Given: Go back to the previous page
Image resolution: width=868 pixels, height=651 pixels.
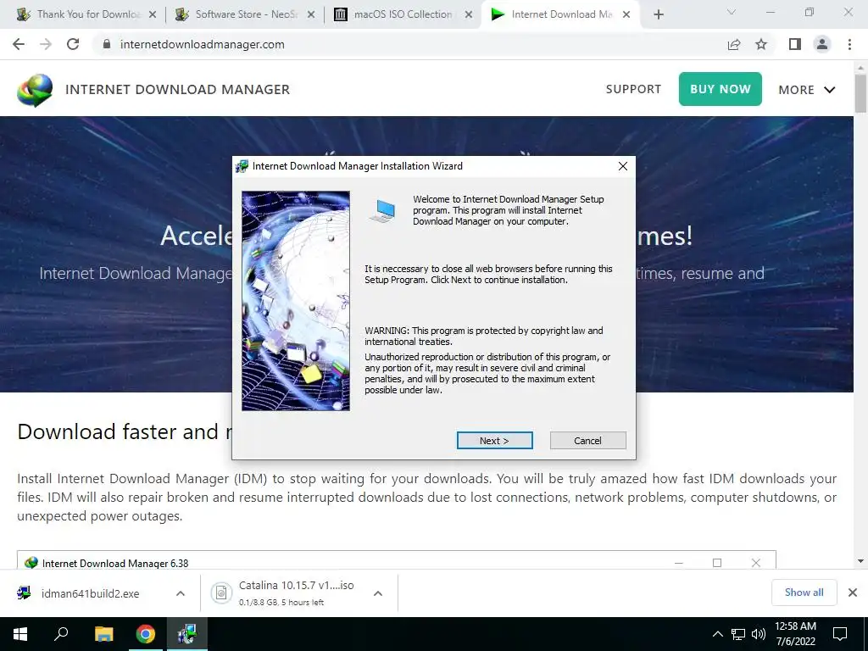Looking at the screenshot, I should point(19,44).
